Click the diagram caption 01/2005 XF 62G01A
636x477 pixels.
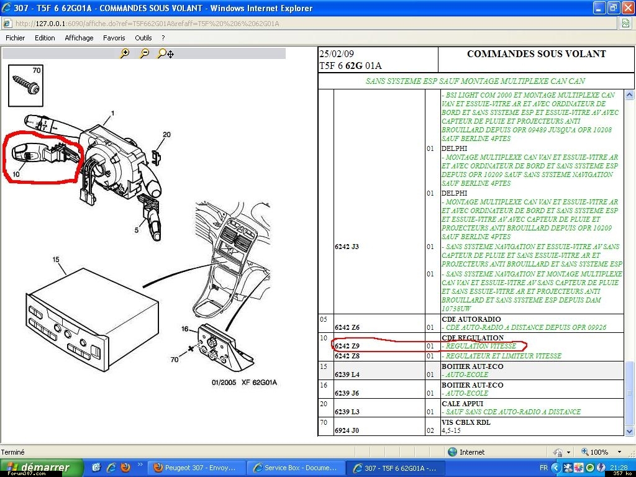point(244,382)
